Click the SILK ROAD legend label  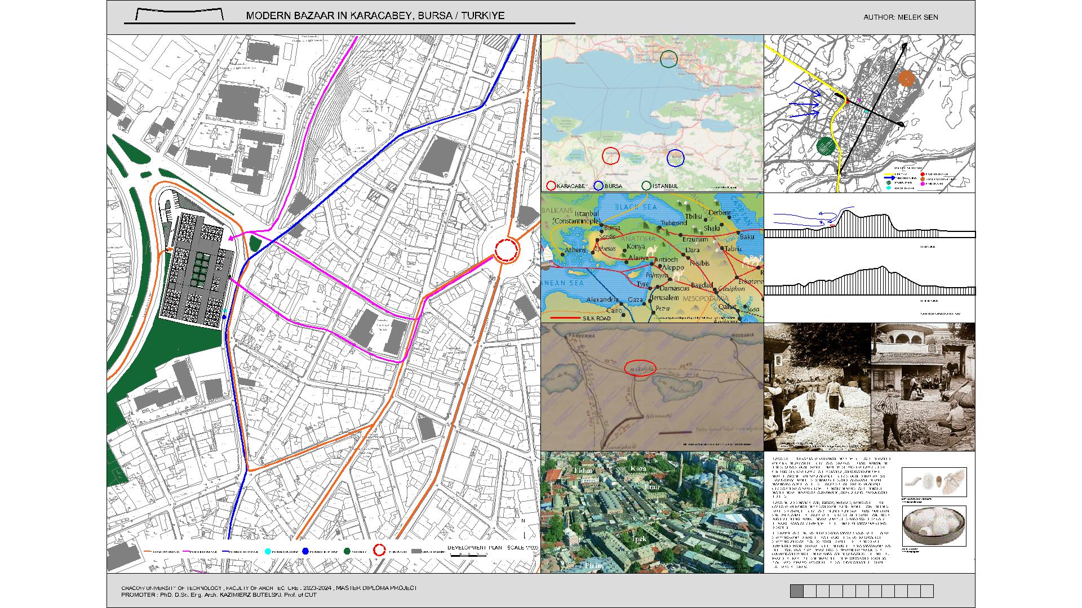tap(596, 318)
